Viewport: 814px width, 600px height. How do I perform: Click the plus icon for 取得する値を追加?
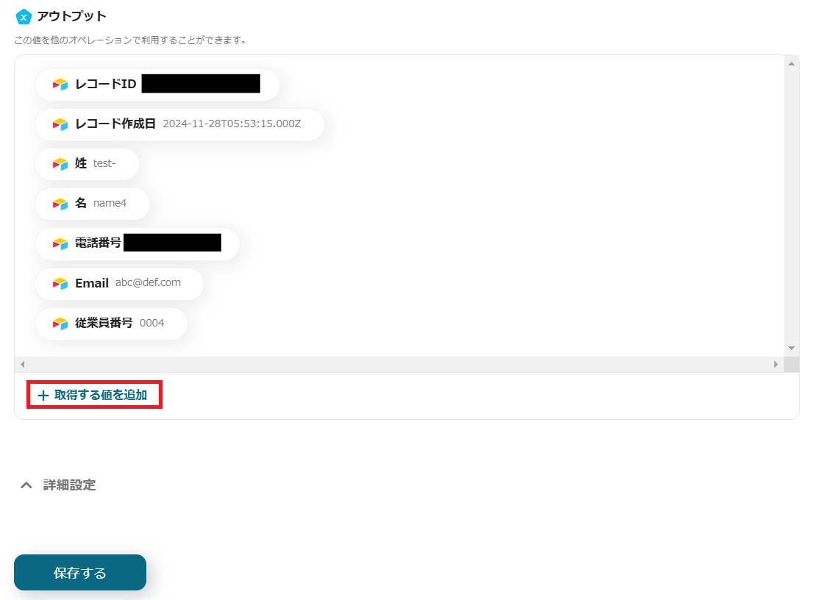point(43,396)
